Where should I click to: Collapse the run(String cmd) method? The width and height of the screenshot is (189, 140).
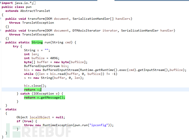pos(0,42)
